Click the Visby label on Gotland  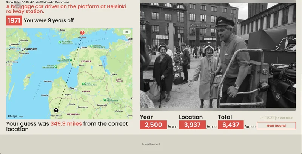(28, 77)
